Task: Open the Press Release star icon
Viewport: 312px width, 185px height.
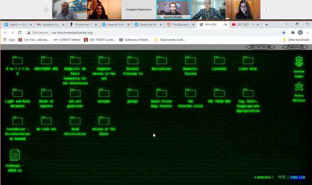Action: click(x=299, y=87)
